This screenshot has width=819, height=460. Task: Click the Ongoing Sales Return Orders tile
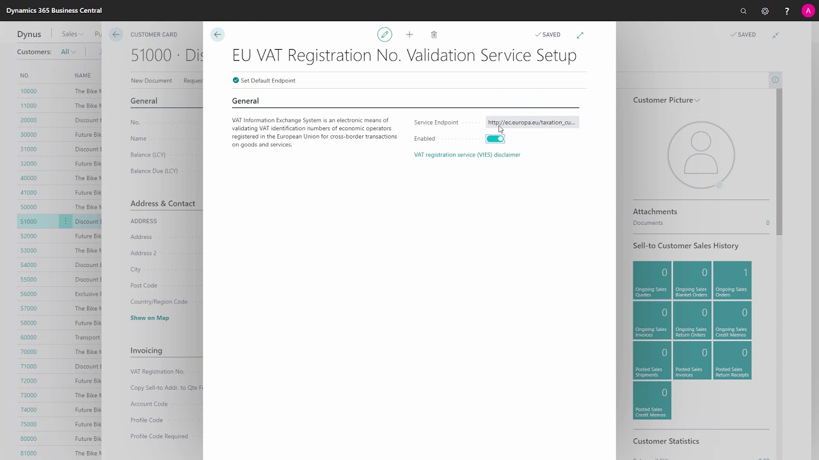(x=692, y=320)
